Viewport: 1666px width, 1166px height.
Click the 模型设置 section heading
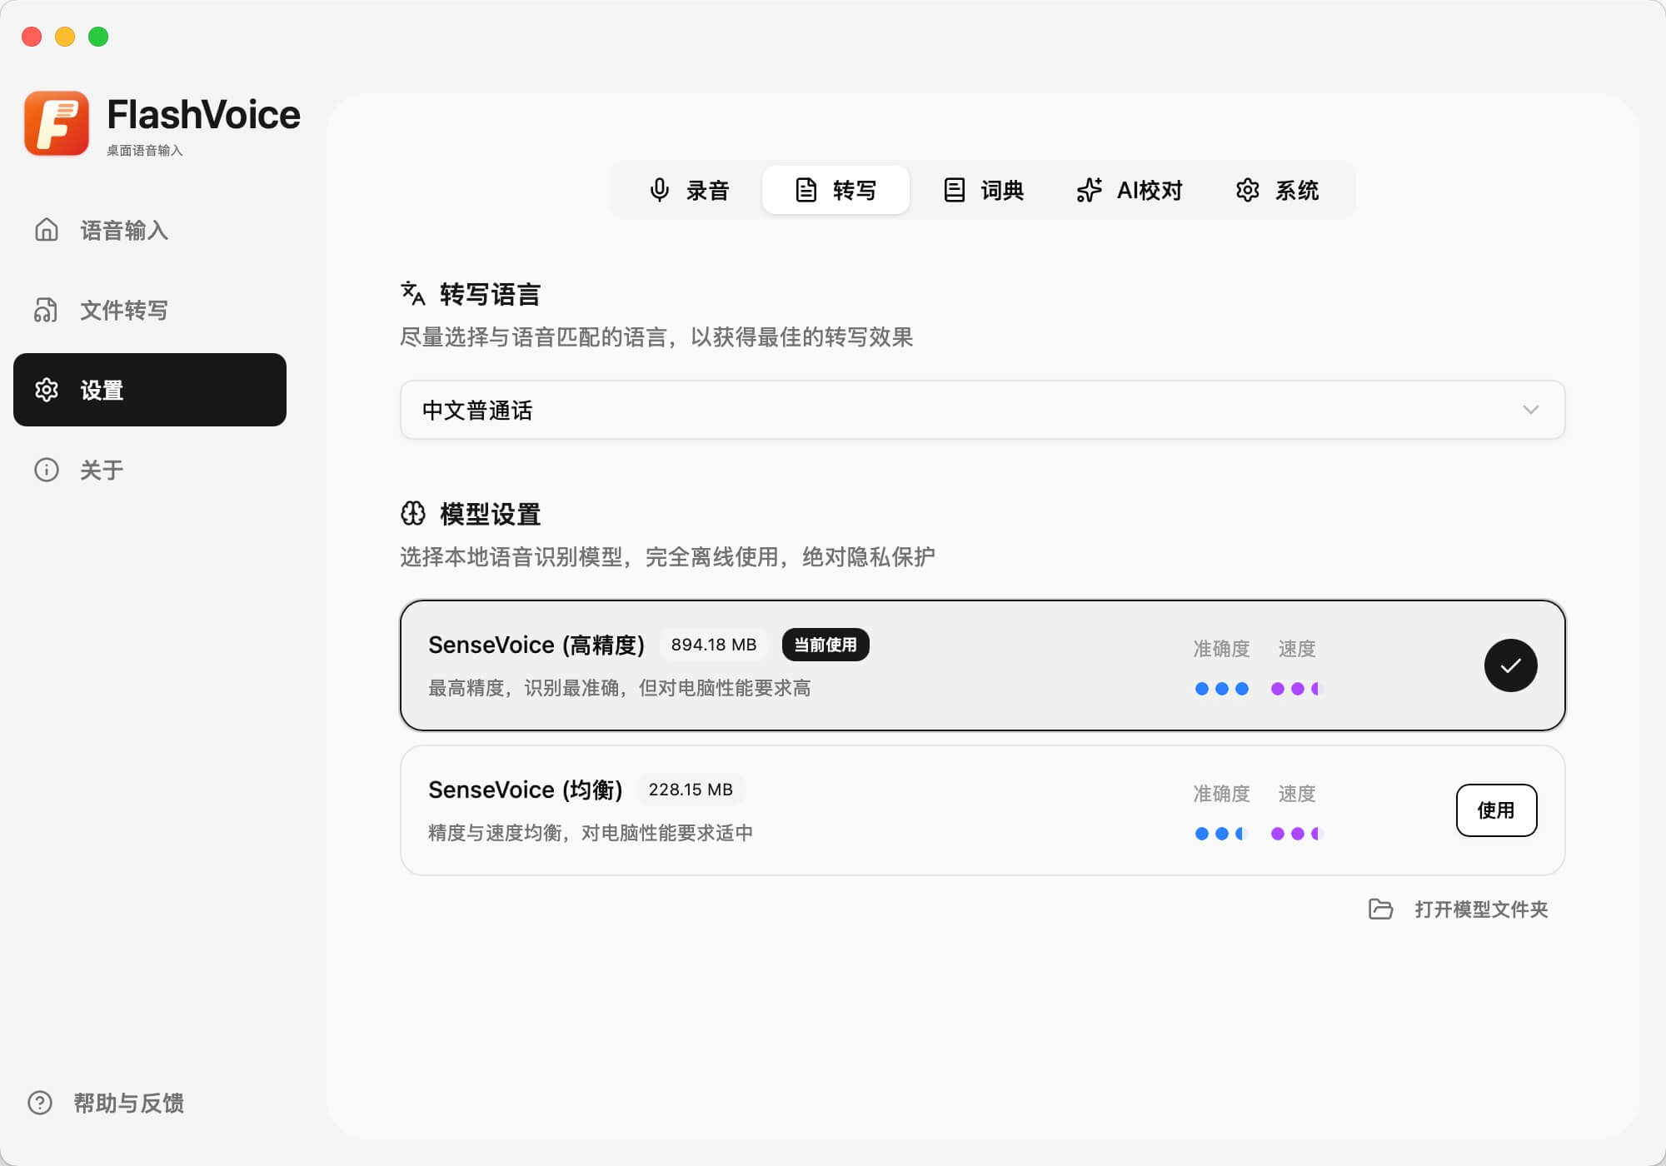[490, 514]
